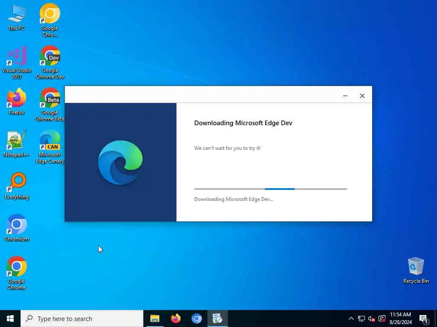This screenshot has height=327, width=437.
Task: Show hidden system tray icons
Action: pyautogui.click(x=351, y=318)
